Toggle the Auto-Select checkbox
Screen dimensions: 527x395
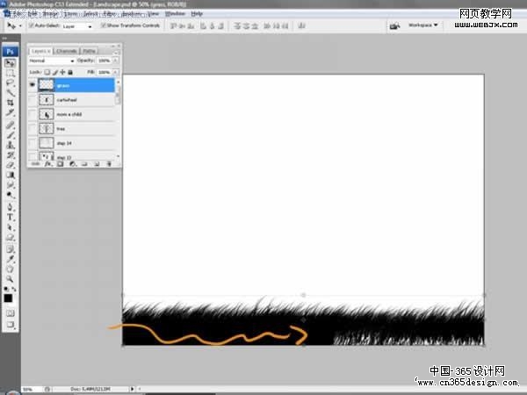pyautogui.click(x=32, y=25)
